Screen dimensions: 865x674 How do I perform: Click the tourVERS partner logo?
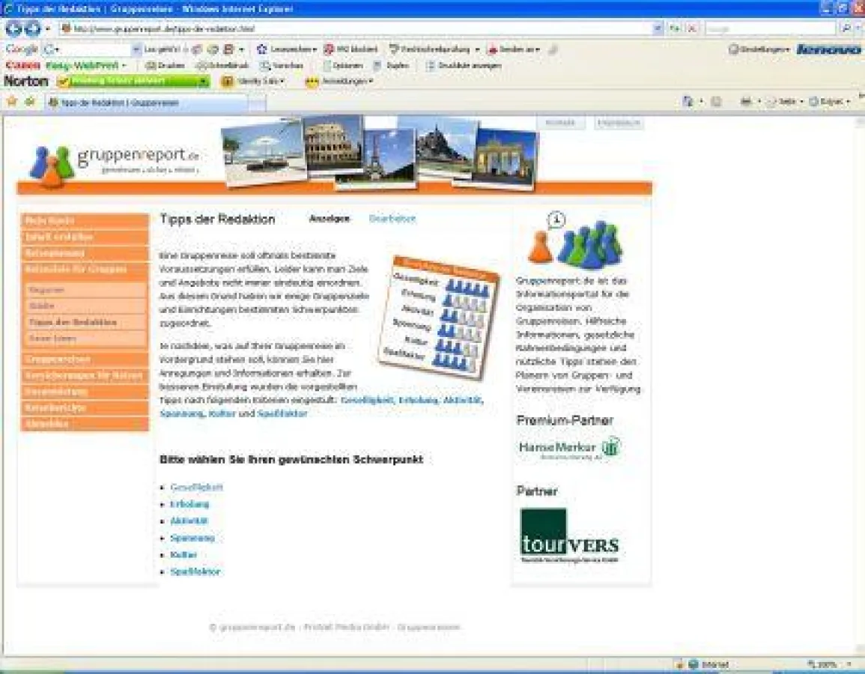[569, 536]
